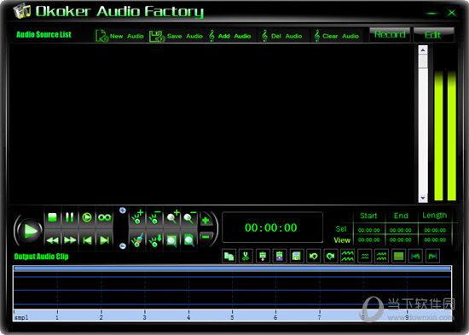Image resolution: width=469 pixels, height=335 pixels.
Task: Redo the last edit
Action: click(330, 257)
